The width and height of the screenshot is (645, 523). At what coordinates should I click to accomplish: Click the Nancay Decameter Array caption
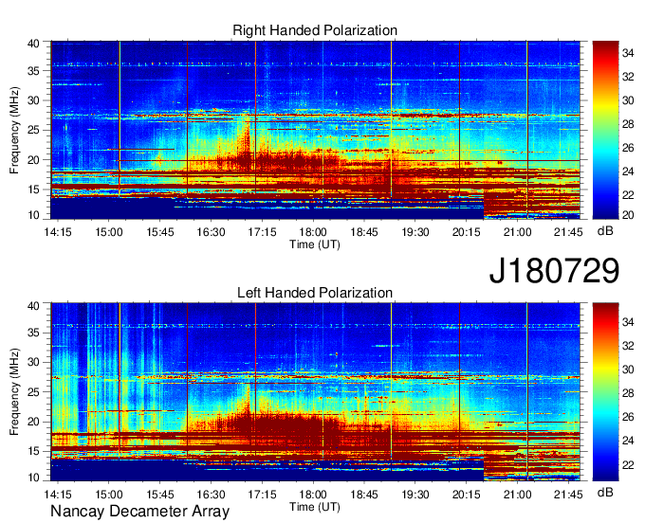tap(139, 511)
